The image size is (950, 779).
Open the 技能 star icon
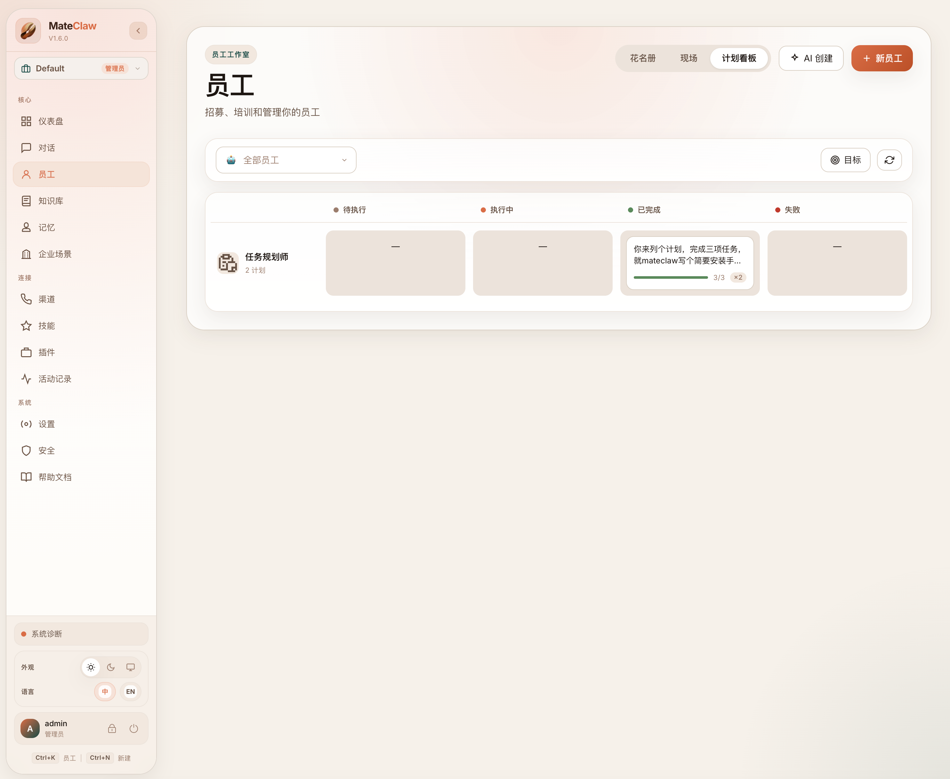26,326
